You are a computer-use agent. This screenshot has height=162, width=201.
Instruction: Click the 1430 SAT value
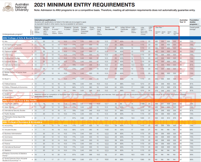142,118
